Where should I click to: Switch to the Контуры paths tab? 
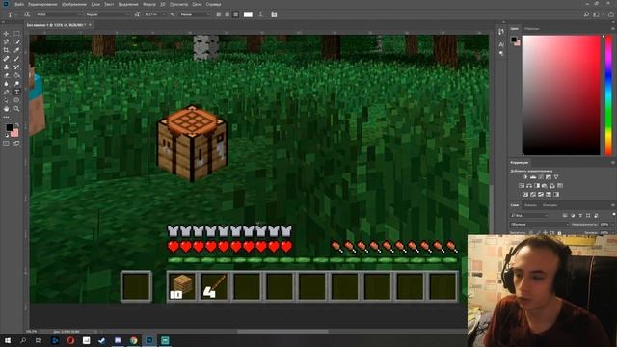click(550, 205)
